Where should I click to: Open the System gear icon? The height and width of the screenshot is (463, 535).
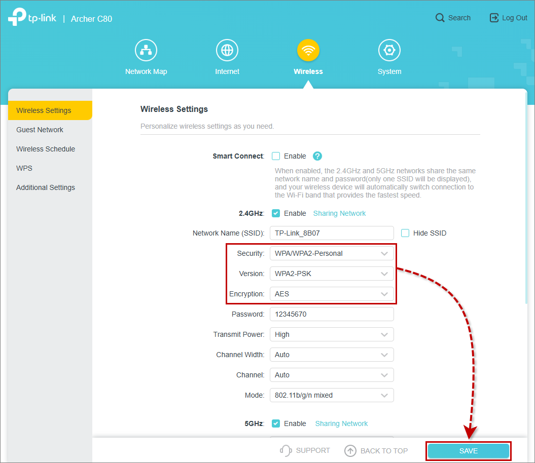pos(389,50)
